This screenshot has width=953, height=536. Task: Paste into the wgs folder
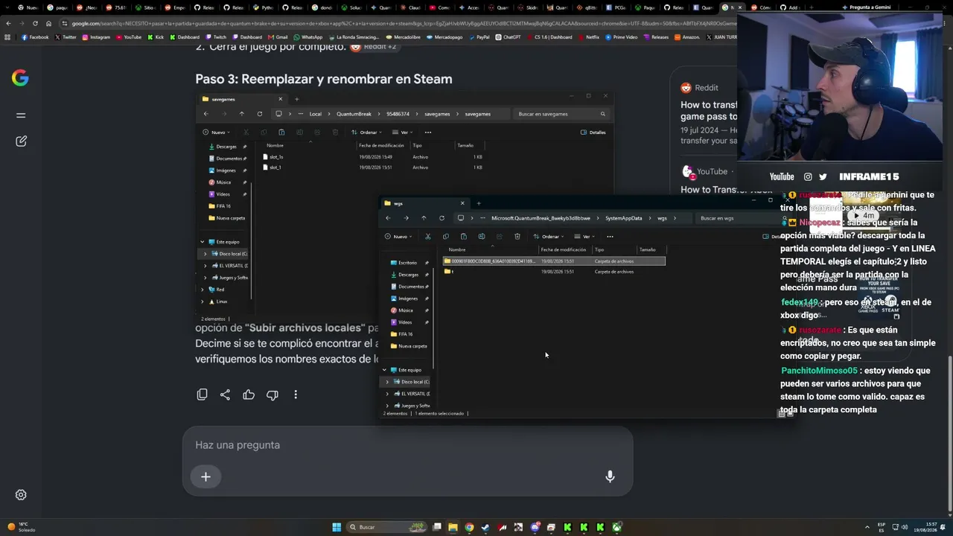[x=463, y=237]
